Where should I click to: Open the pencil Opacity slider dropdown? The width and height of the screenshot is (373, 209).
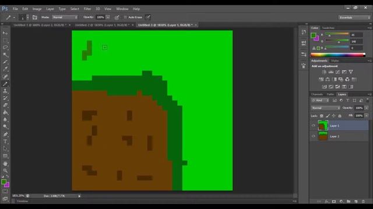108,17
